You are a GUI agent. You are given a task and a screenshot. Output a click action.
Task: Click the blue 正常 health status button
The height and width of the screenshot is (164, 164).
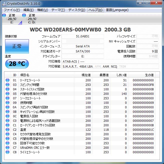(x=17, y=46)
